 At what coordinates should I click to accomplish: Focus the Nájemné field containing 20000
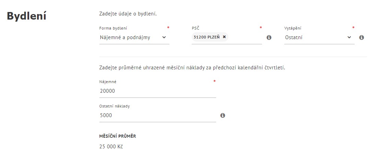pyautogui.click(x=158, y=91)
